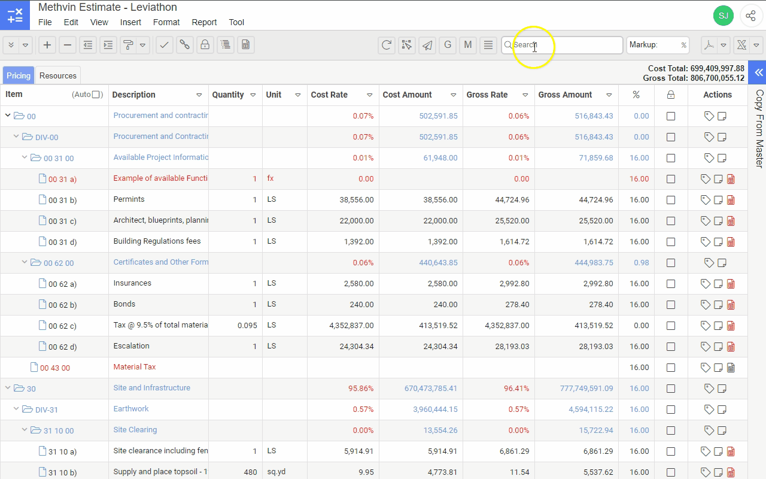766x479 pixels.
Task: Click the increase indent toolbar icon
Action: click(x=108, y=45)
